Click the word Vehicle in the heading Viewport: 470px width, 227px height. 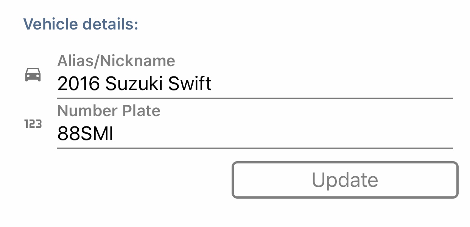point(50,24)
